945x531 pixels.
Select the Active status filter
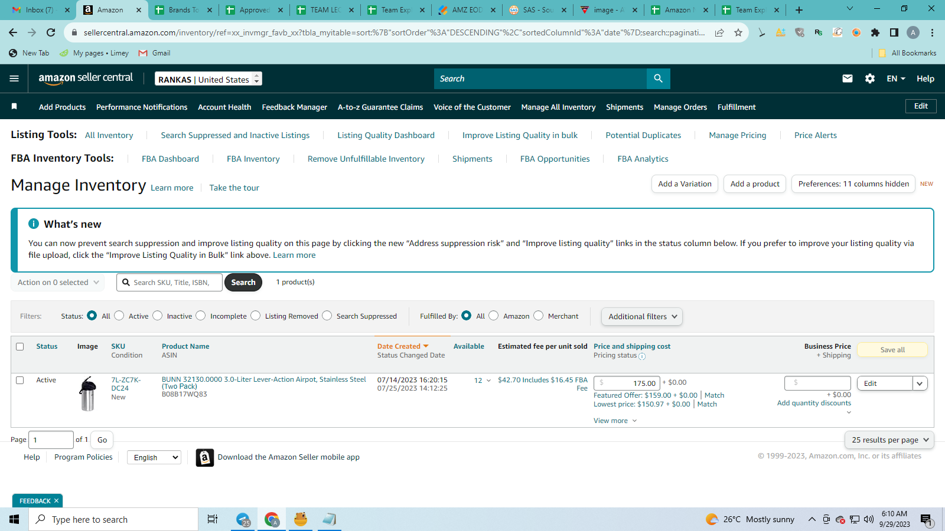(x=119, y=316)
